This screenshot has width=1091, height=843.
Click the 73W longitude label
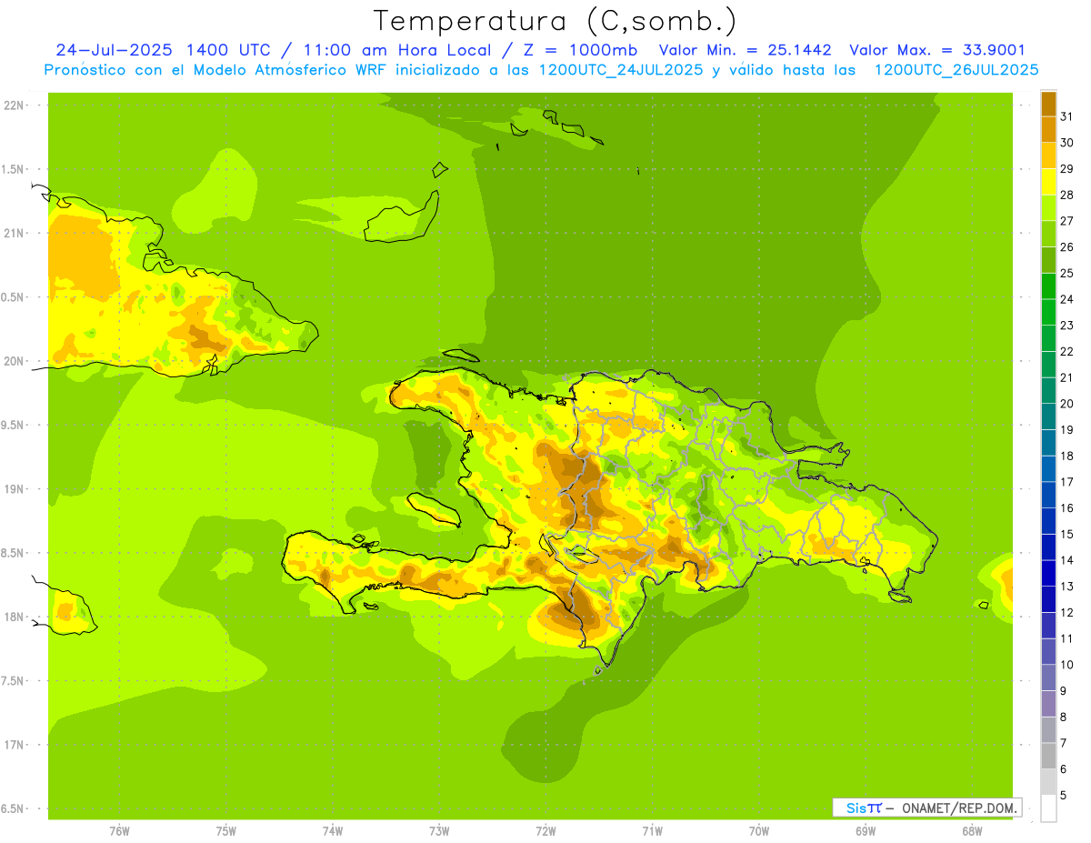[439, 830]
